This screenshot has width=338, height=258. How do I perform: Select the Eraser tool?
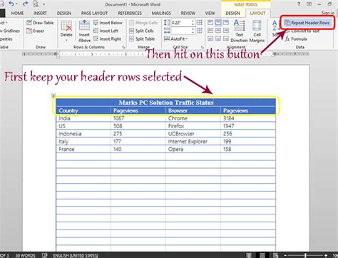tap(36, 31)
